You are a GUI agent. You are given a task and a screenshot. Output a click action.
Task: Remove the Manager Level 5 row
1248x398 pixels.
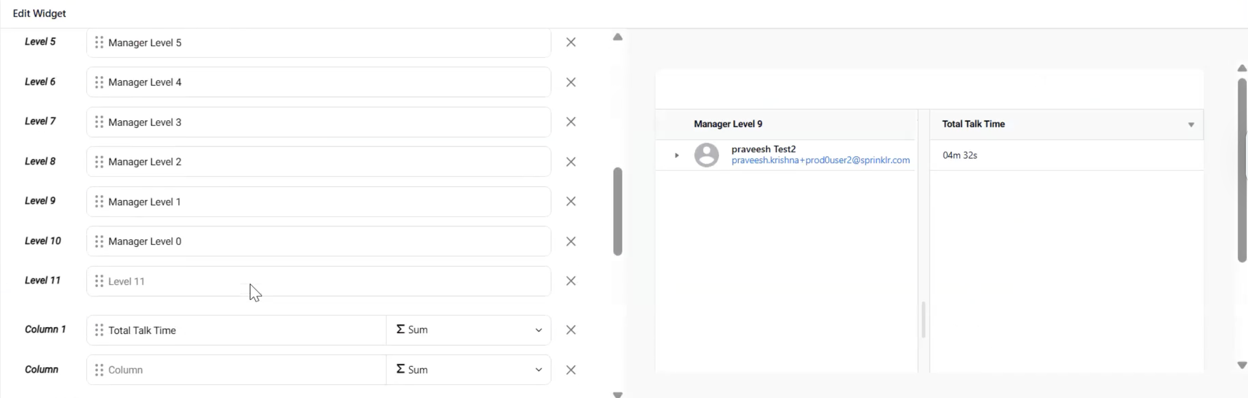(x=571, y=42)
